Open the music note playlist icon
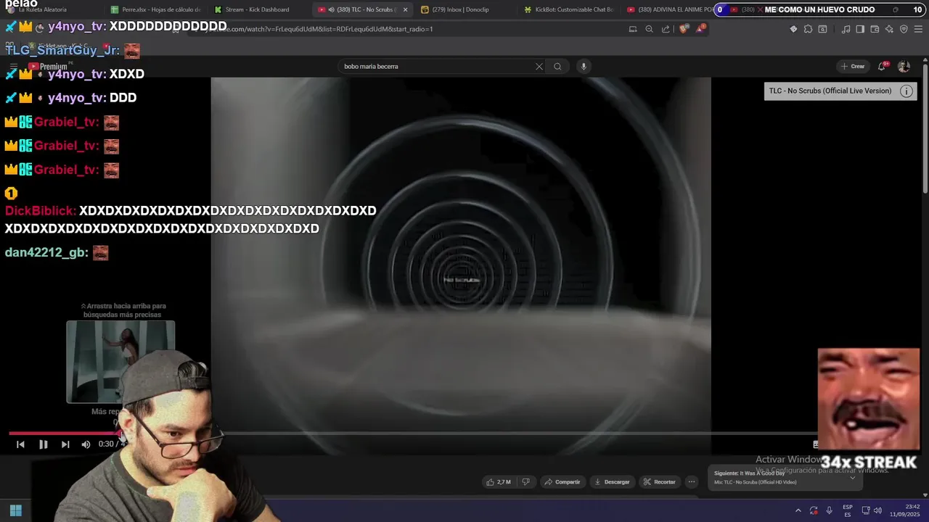929x522 pixels. pyautogui.click(x=846, y=29)
